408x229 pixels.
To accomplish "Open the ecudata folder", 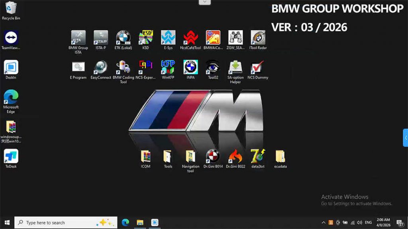I will (x=280, y=156).
